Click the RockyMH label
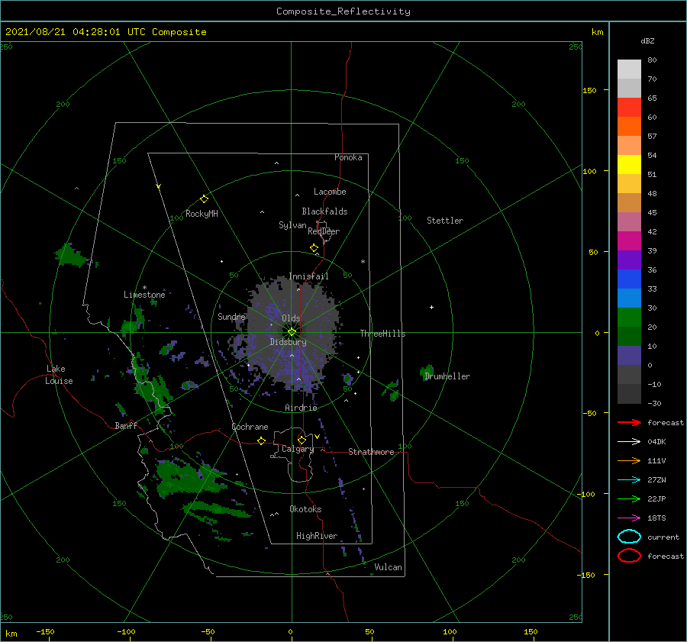Screen dimensions: 687x642 tap(202, 214)
